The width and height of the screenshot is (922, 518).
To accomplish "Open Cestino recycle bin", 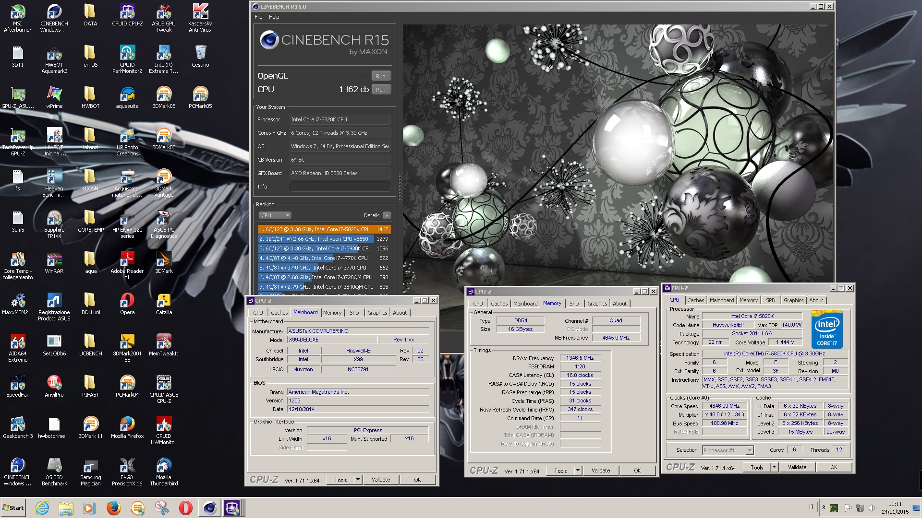I will (200, 56).
